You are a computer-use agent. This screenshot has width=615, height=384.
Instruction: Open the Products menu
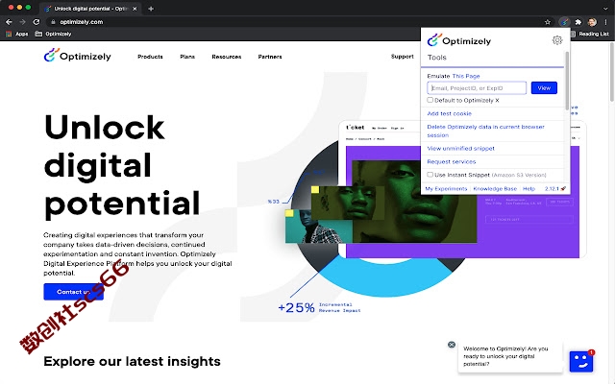150,57
